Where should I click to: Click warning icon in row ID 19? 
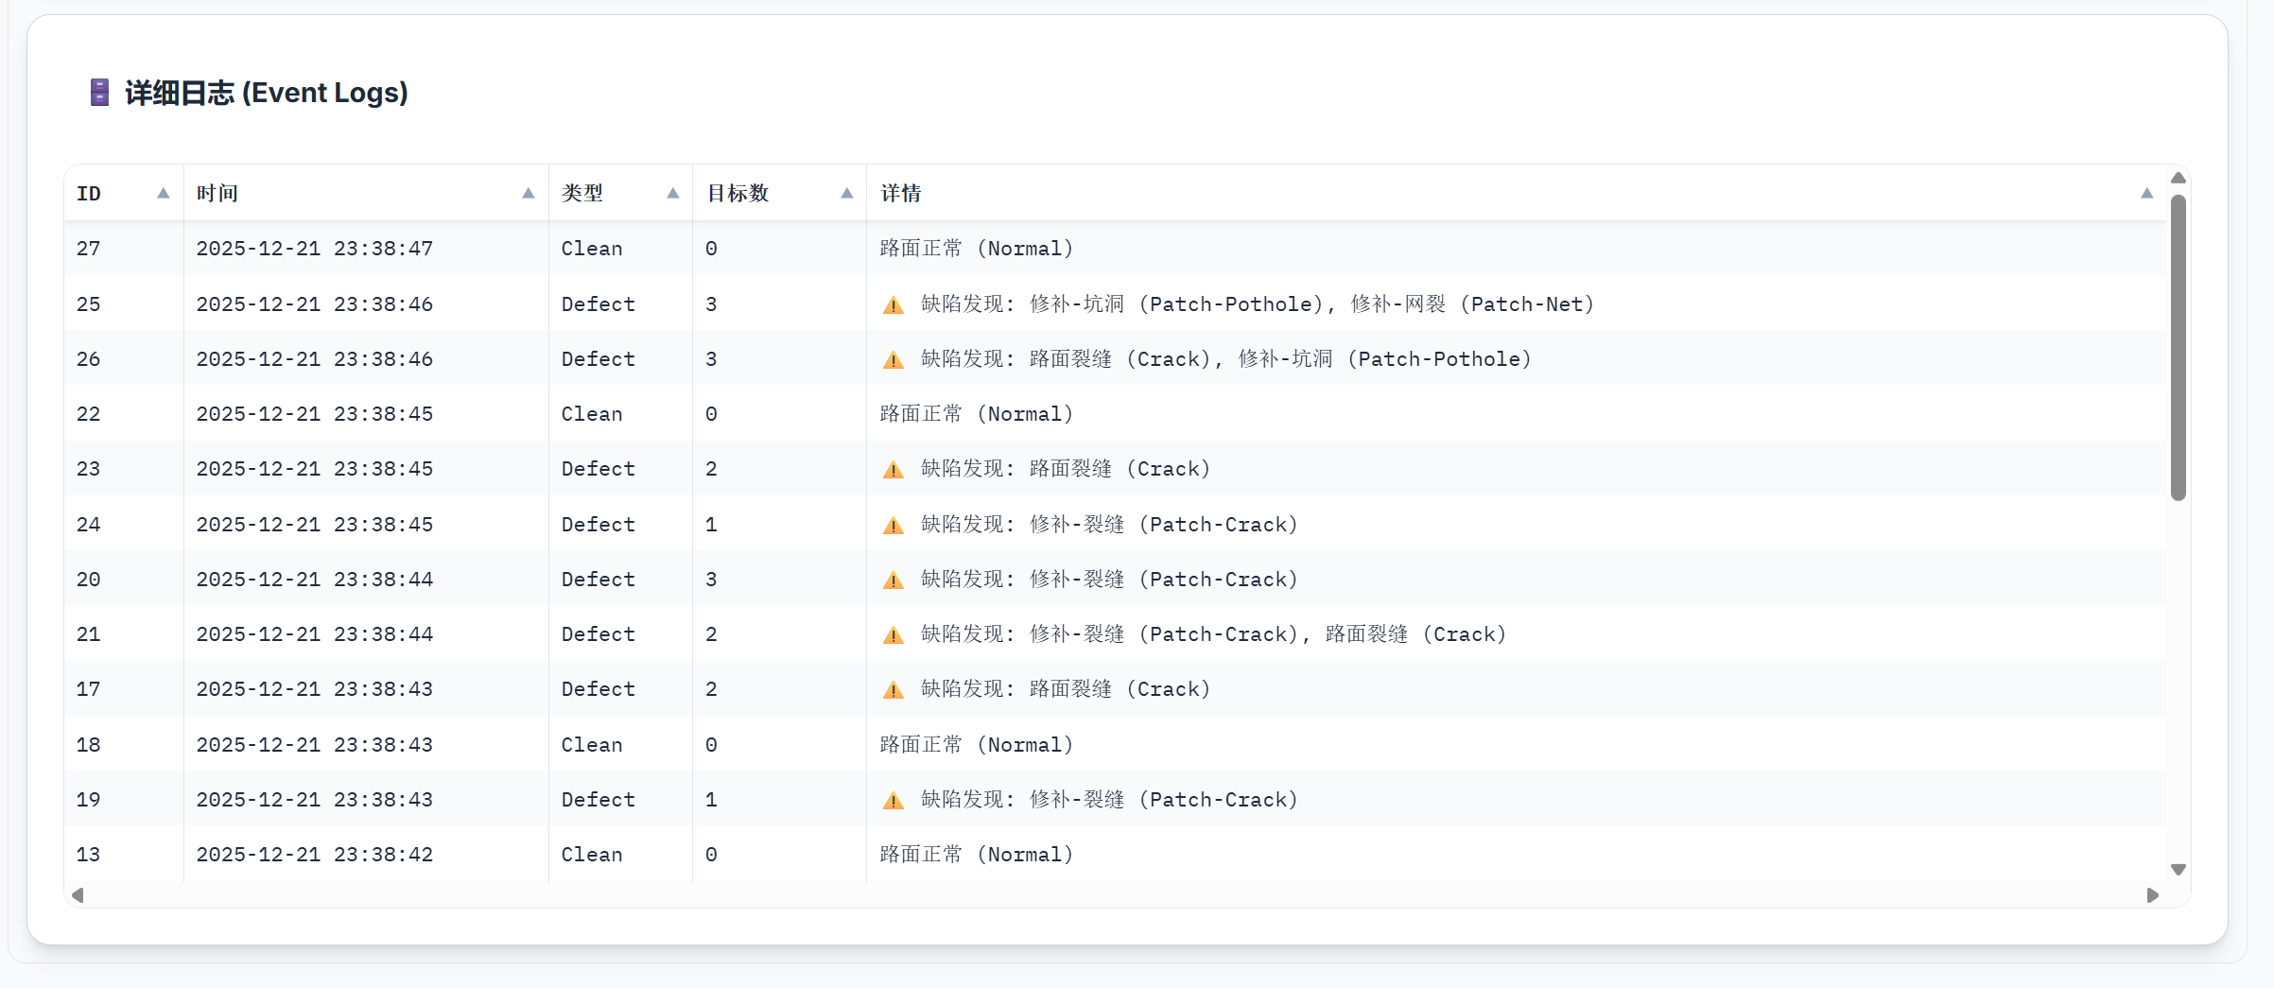pos(894,800)
